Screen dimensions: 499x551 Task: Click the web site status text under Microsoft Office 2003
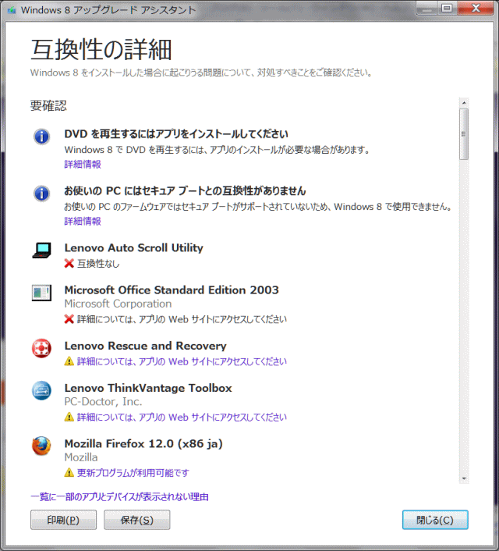(182, 319)
